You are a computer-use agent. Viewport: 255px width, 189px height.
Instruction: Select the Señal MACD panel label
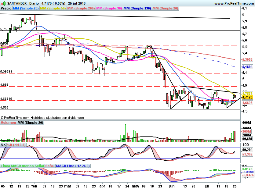coord(50,166)
